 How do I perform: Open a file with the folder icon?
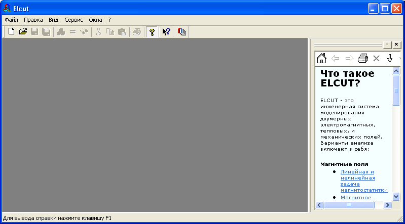point(23,32)
